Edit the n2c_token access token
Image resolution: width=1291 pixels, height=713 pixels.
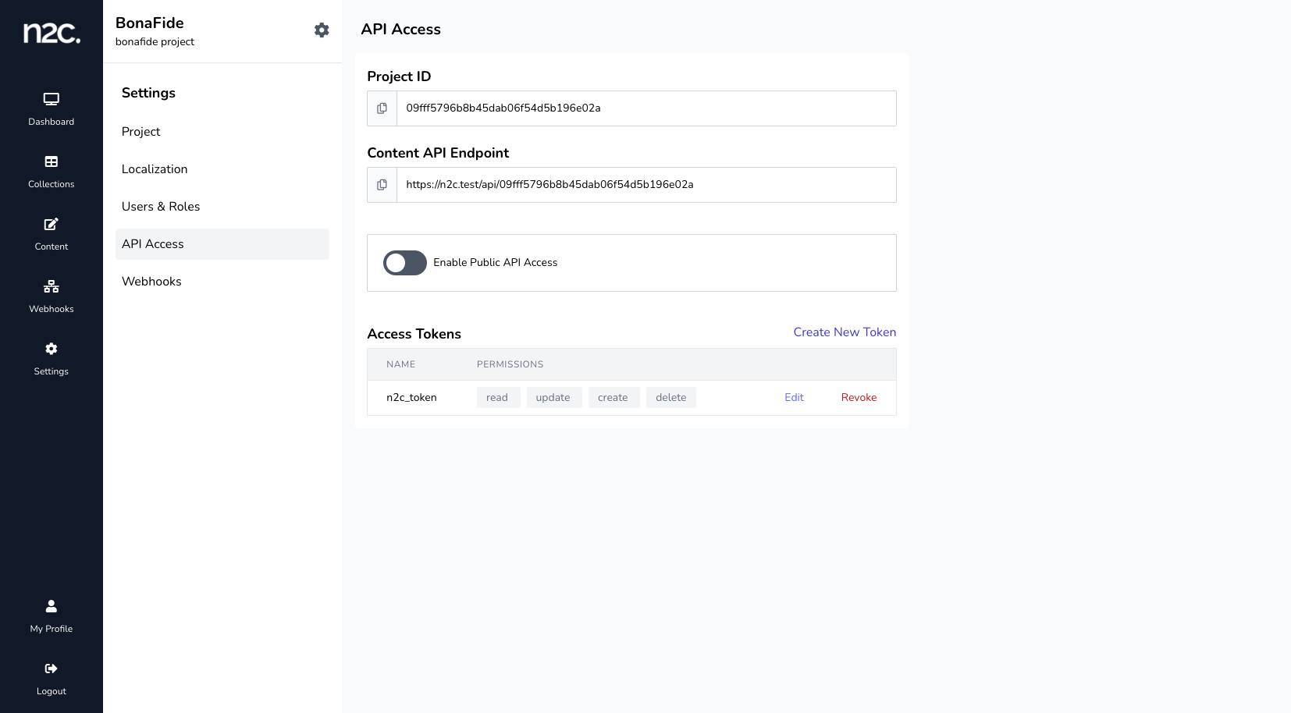tap(794, 398)
